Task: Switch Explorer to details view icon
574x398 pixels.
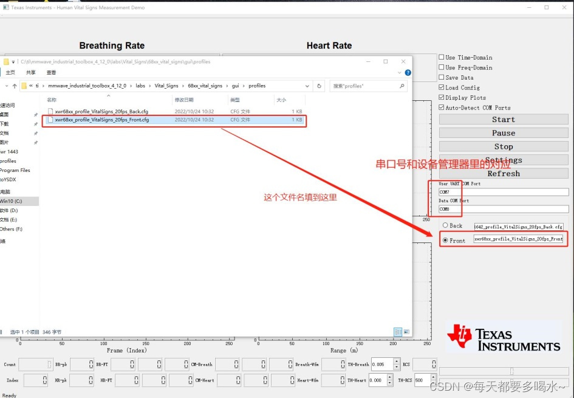Action: pos(398,332)
